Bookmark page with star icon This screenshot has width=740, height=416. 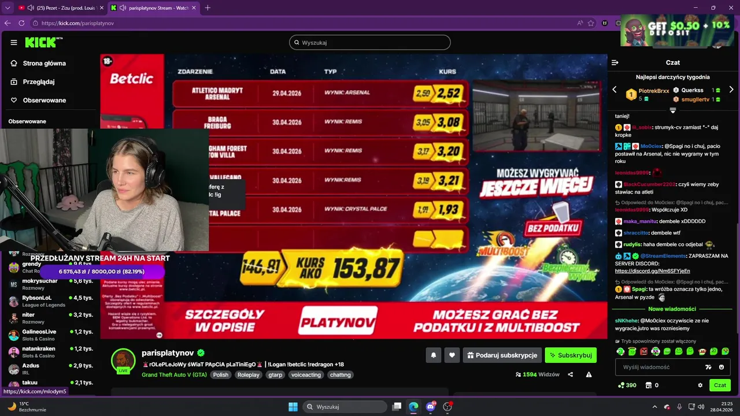click(x=591, y=23)
